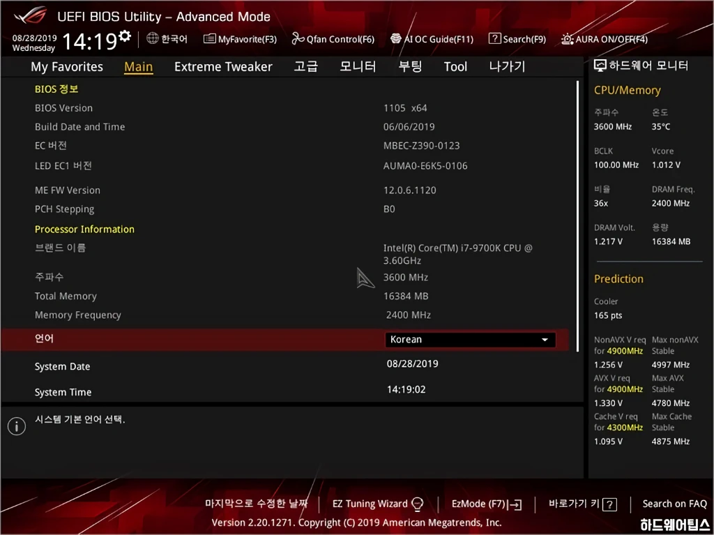Open Qfan Control fan icon

click(x=298, y=39)
